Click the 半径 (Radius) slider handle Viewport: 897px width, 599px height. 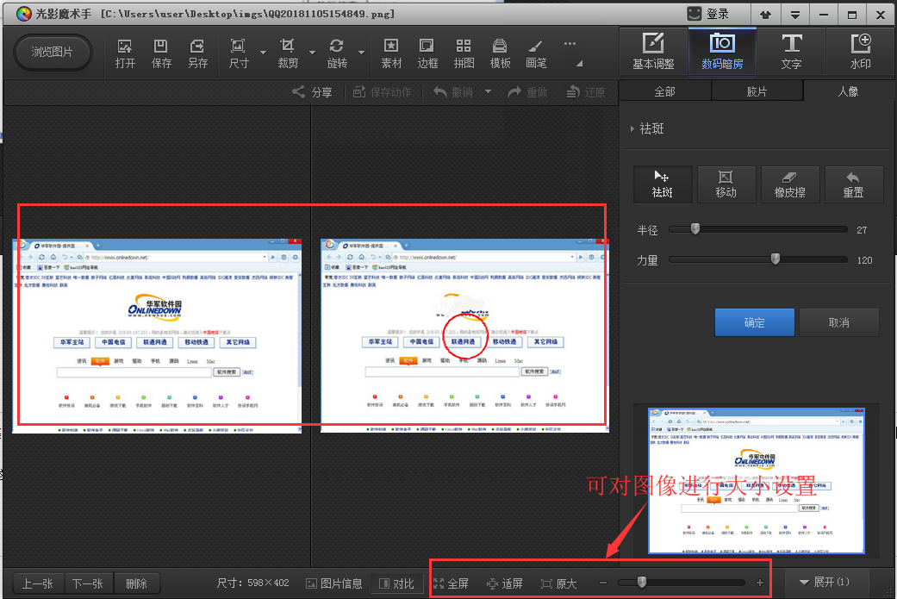coord(695,229)
